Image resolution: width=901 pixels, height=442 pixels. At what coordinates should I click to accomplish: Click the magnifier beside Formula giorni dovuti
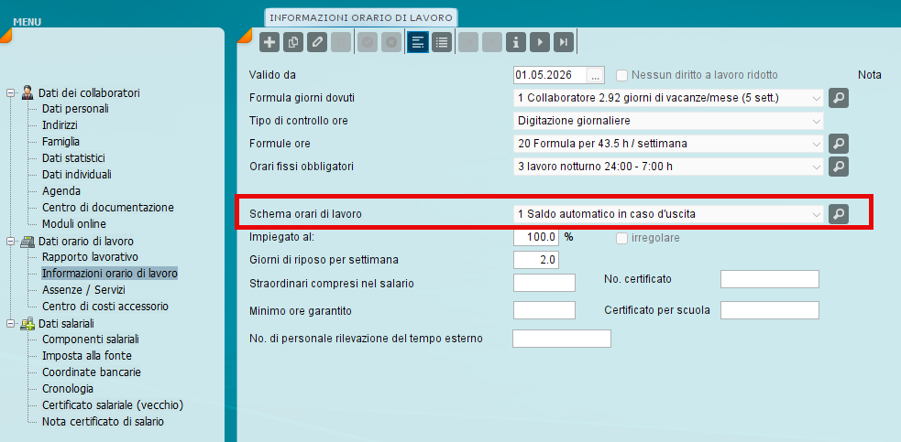point(839,98)
